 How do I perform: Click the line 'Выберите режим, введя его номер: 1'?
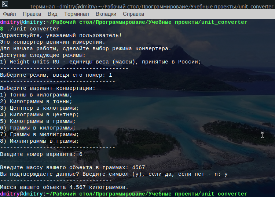(x=56, y=75)
